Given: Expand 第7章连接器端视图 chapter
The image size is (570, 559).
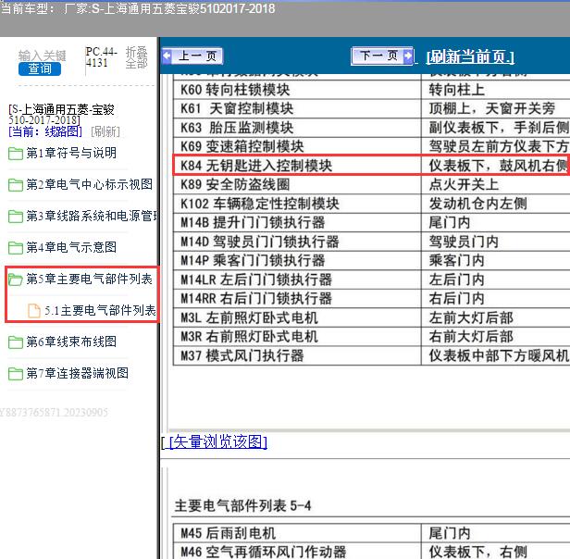Looking at the screenshot, I should tap(78, 373).
